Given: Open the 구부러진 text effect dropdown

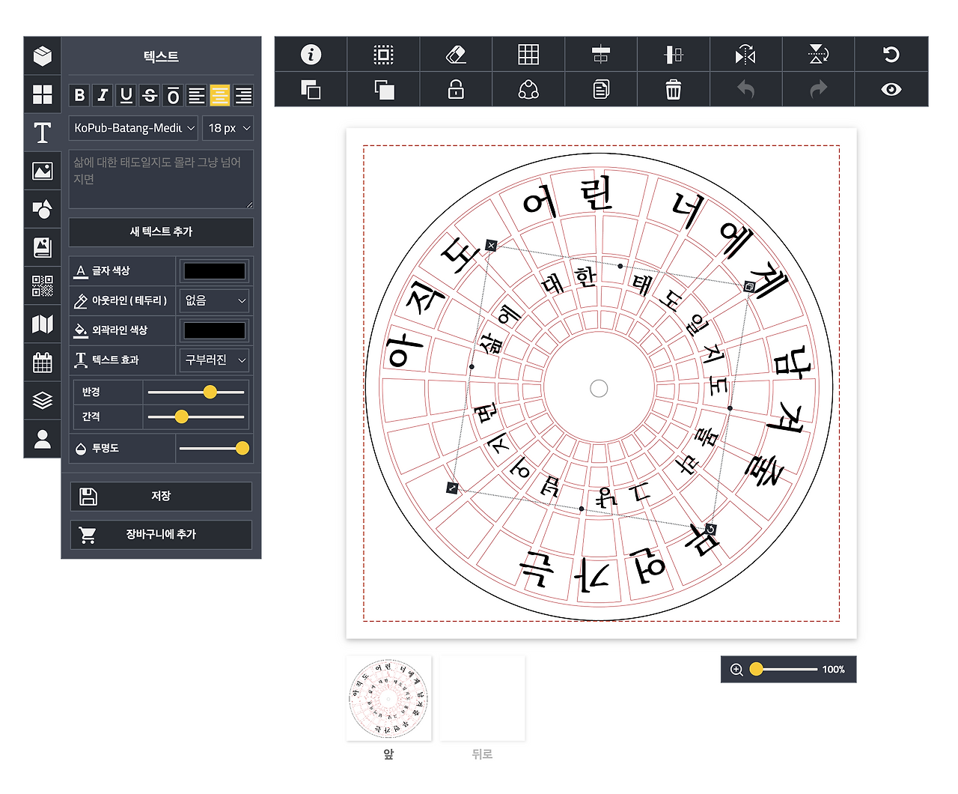Looking at the screenshot, I should point(213,360).
